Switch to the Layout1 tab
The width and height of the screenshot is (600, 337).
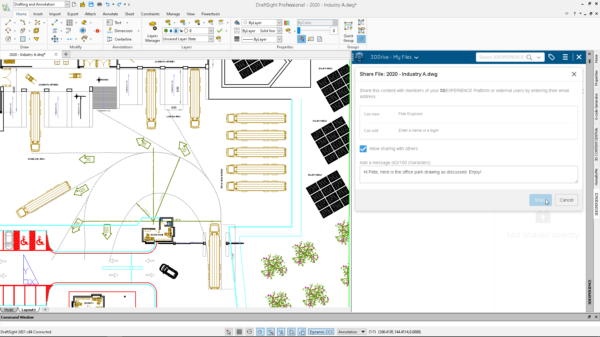[x=29, y=310]
